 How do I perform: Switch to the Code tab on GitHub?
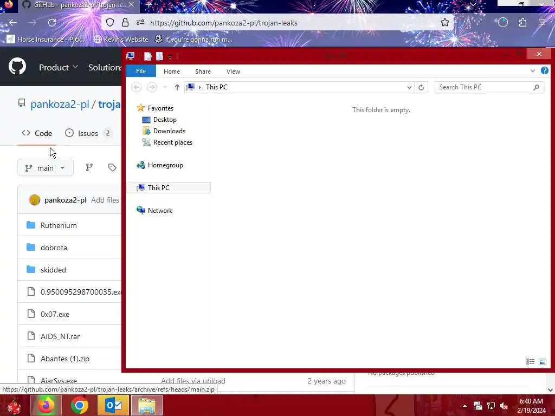(37, 133)
